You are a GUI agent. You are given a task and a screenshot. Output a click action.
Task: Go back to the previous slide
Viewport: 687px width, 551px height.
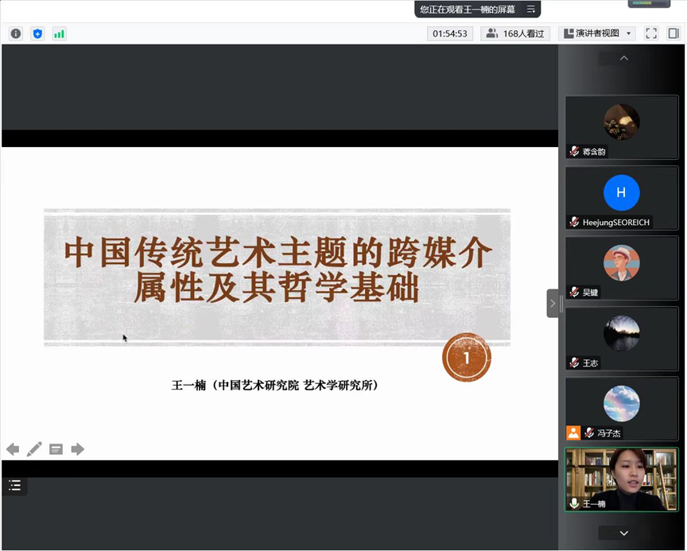pos(13,449)
